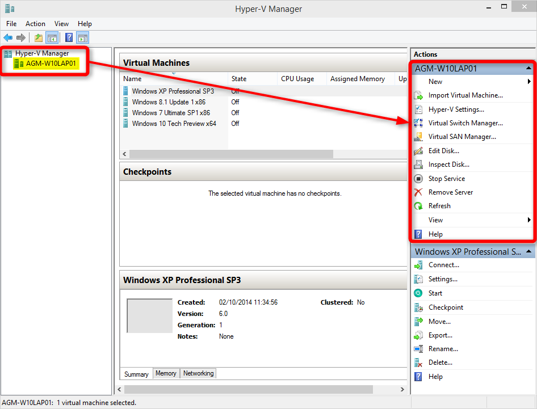Viewport: 537px width, 409px height.
Task: Click the Virtual Switch Manager icon
Action: pyautogui.click(x=418, y=123)
